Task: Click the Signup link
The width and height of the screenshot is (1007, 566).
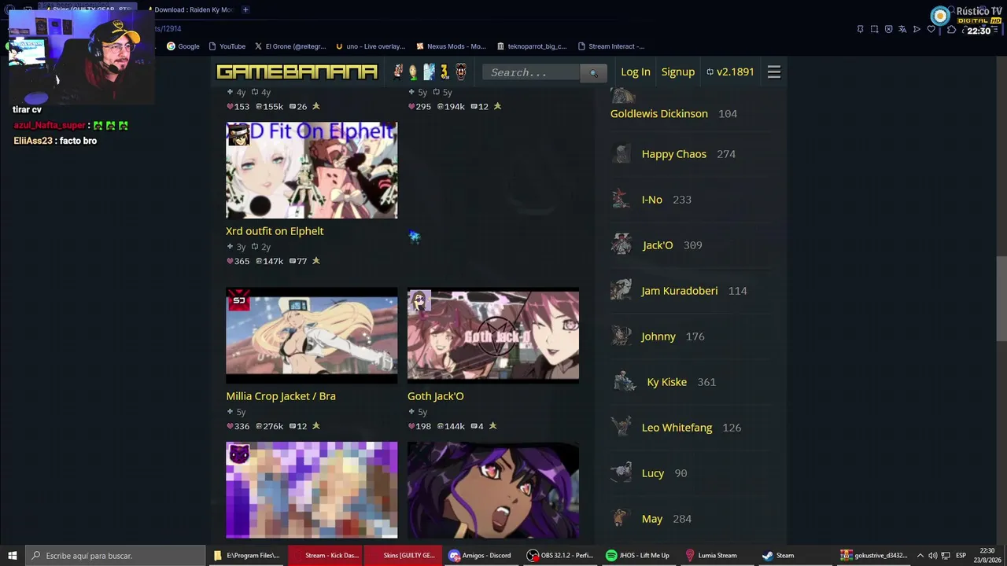Action: tap(678, 72)
